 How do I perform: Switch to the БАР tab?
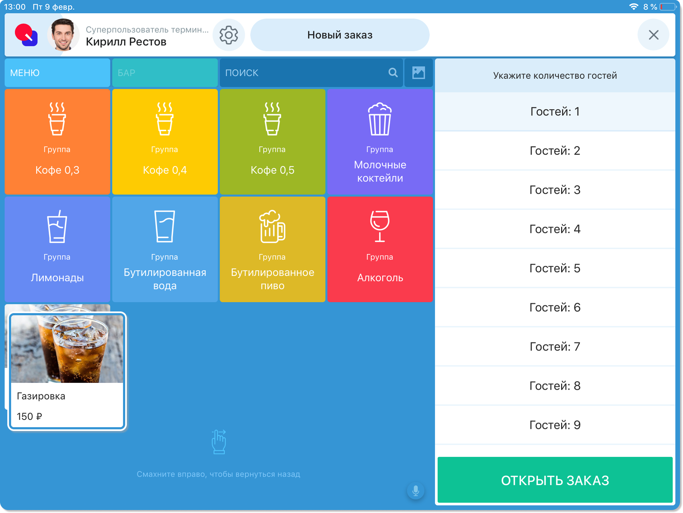pyautogui.click(x=165, y=73)
